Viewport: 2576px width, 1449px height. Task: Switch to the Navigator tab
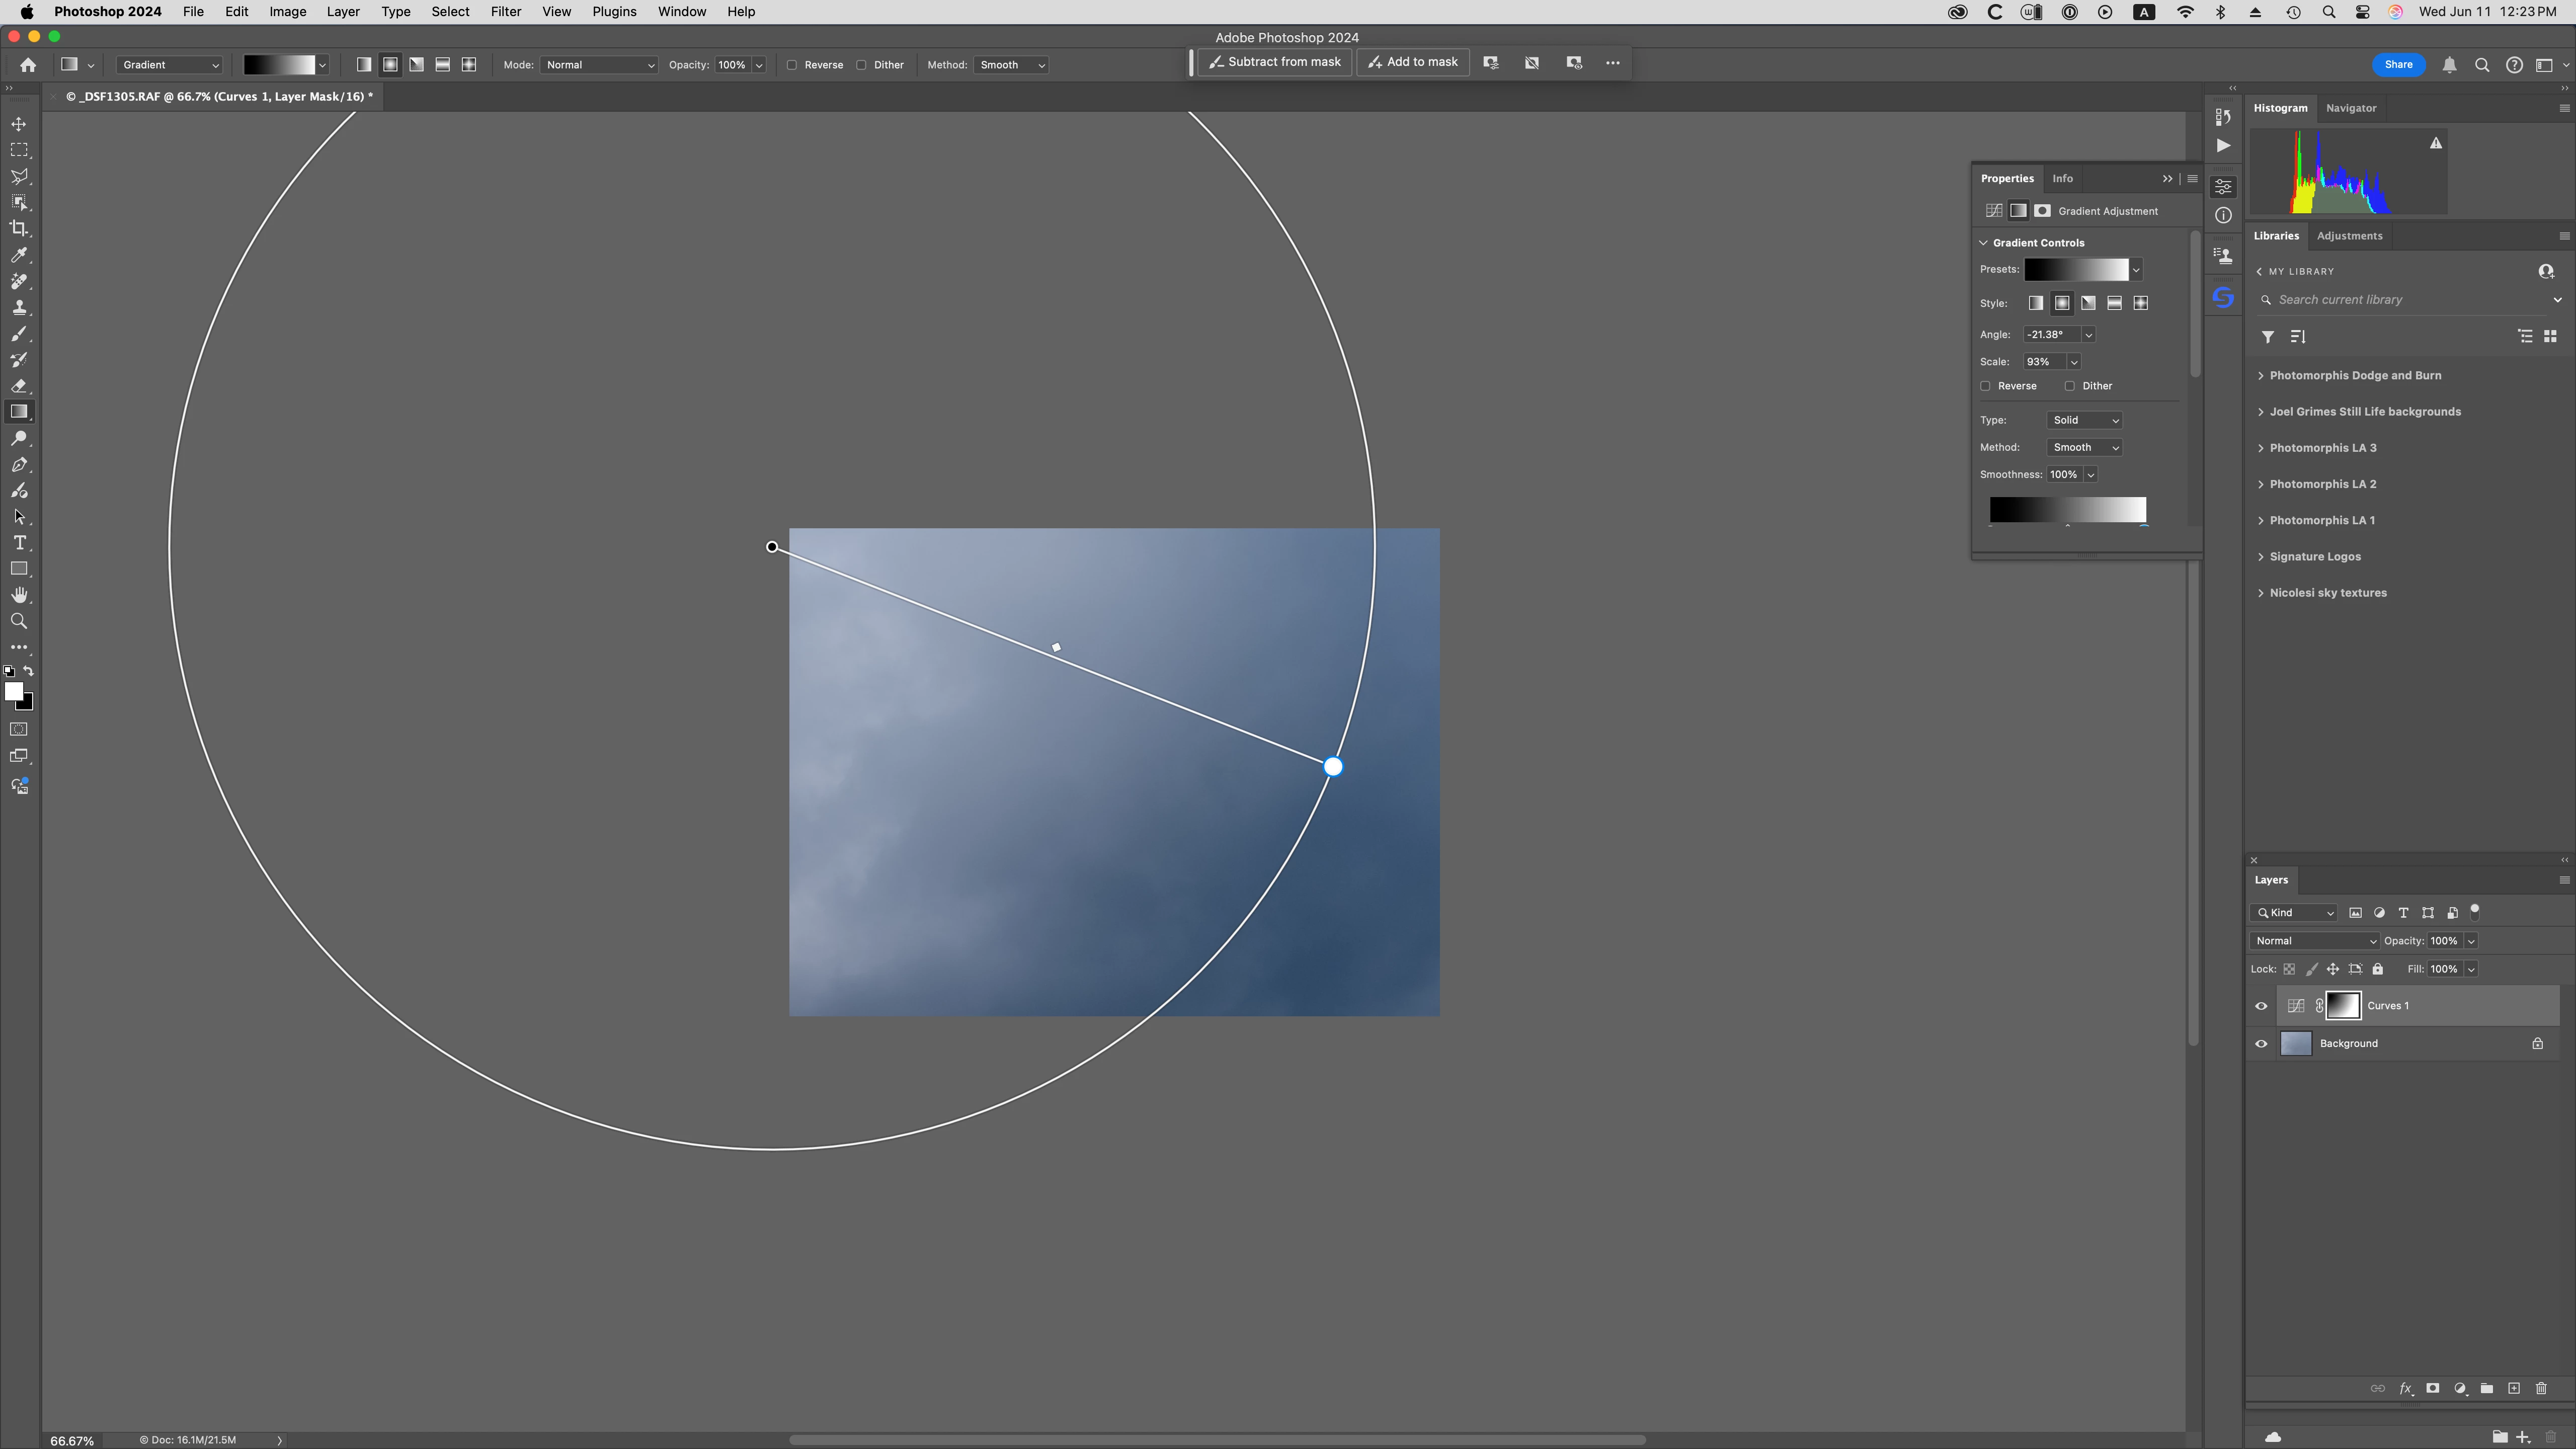point(2350,108)
